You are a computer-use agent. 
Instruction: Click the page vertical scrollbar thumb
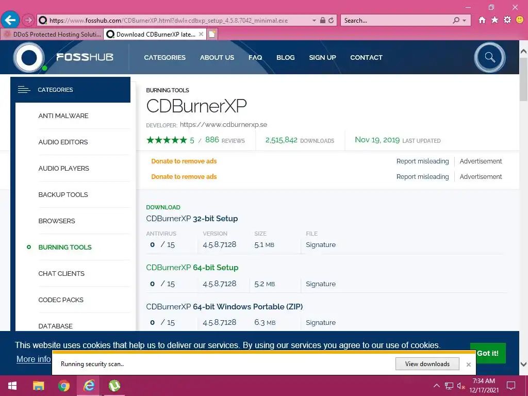pos(523,79)
